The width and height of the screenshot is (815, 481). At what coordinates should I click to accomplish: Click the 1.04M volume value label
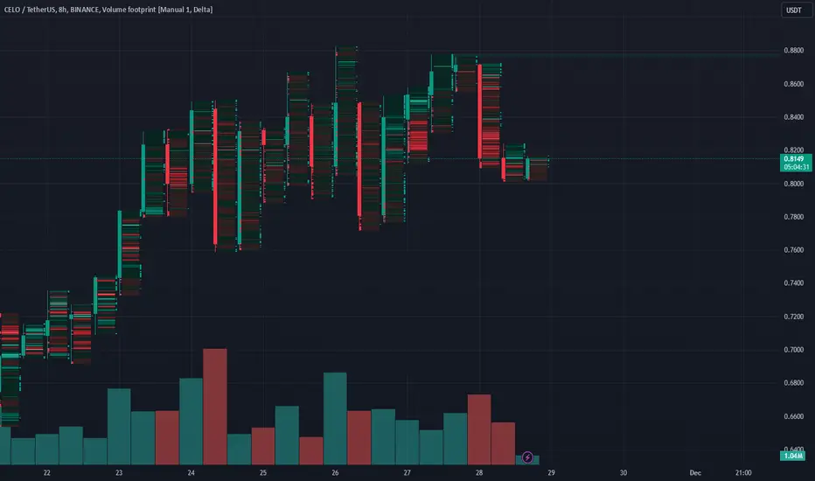[x=792, y=456]
